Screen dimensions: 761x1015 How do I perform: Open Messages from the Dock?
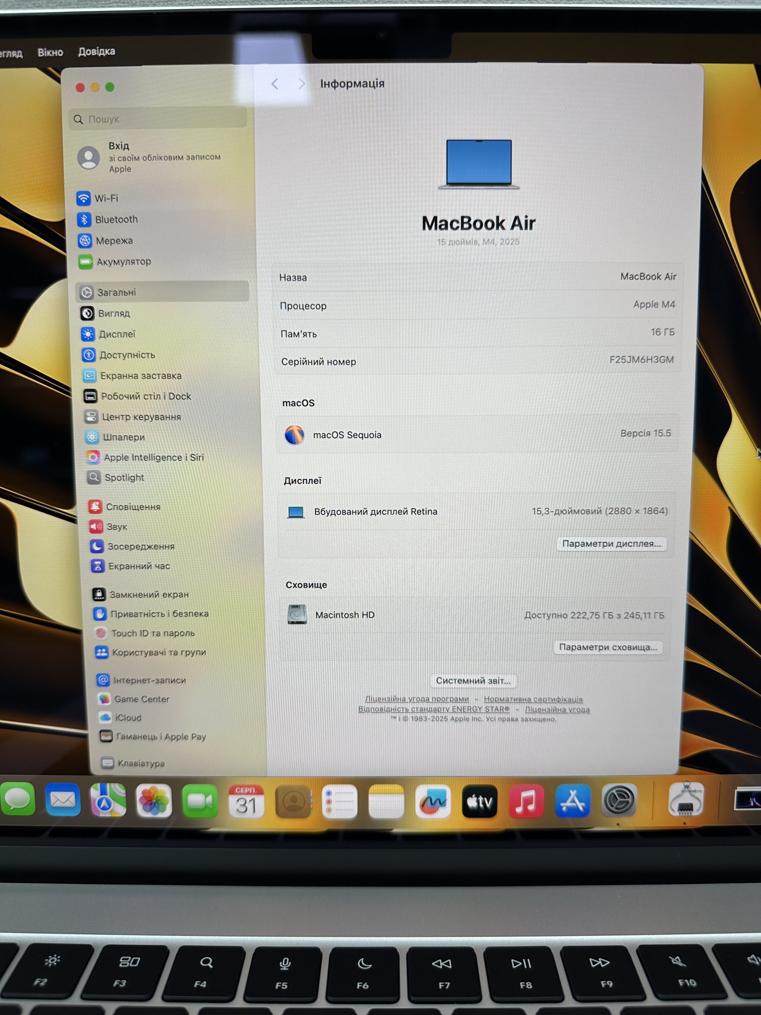click(x=17, y=800)
